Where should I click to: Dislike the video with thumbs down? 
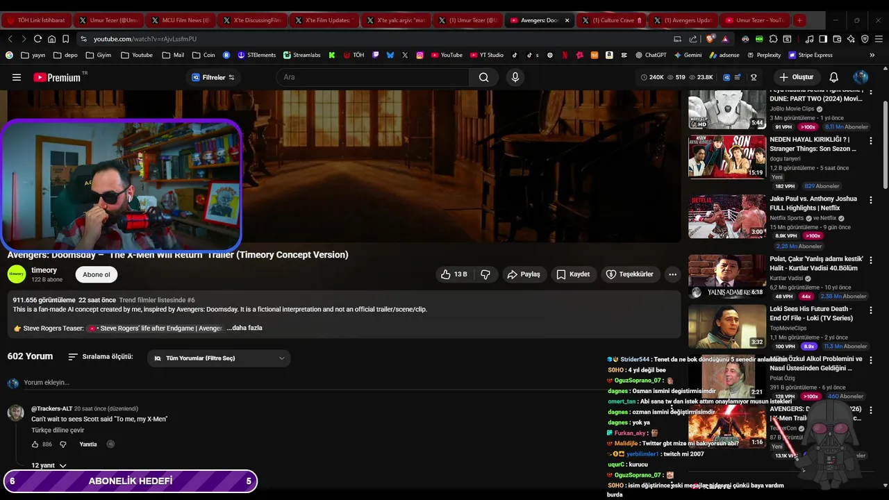(x=485, y=274)
